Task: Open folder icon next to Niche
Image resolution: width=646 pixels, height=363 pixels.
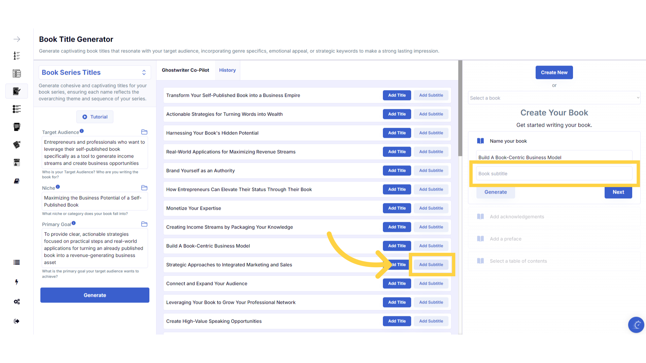Action: tap(144, 188)
